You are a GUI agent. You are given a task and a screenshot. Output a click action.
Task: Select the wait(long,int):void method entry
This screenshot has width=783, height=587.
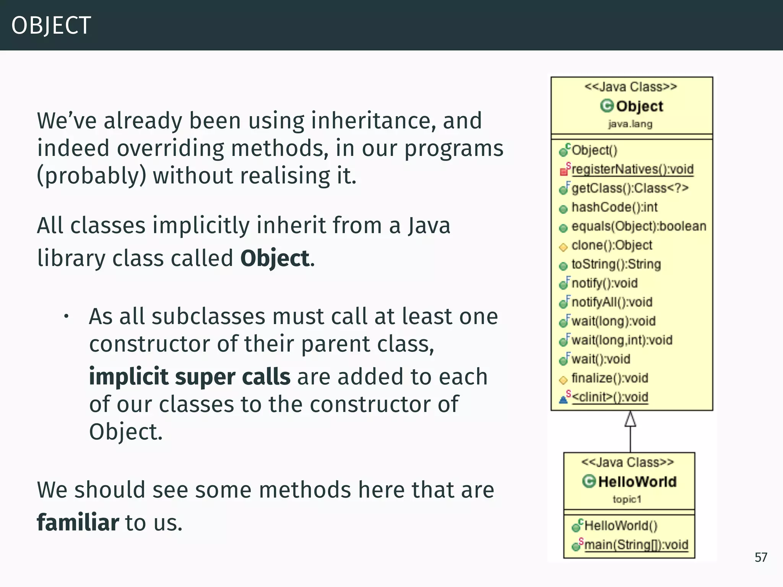[622, 340]
